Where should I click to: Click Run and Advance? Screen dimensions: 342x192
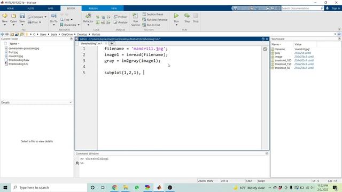tap(155, 20)
